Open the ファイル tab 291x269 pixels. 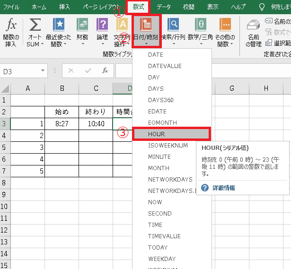pyautogui.click(x=11, y=7)
